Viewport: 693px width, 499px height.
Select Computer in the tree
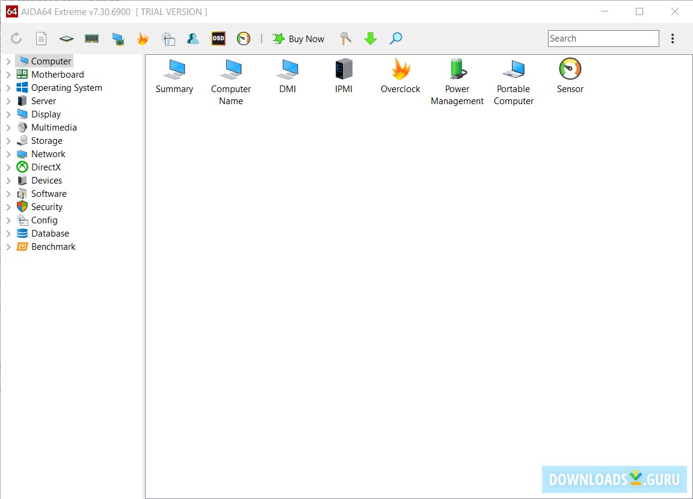point(44,61)
